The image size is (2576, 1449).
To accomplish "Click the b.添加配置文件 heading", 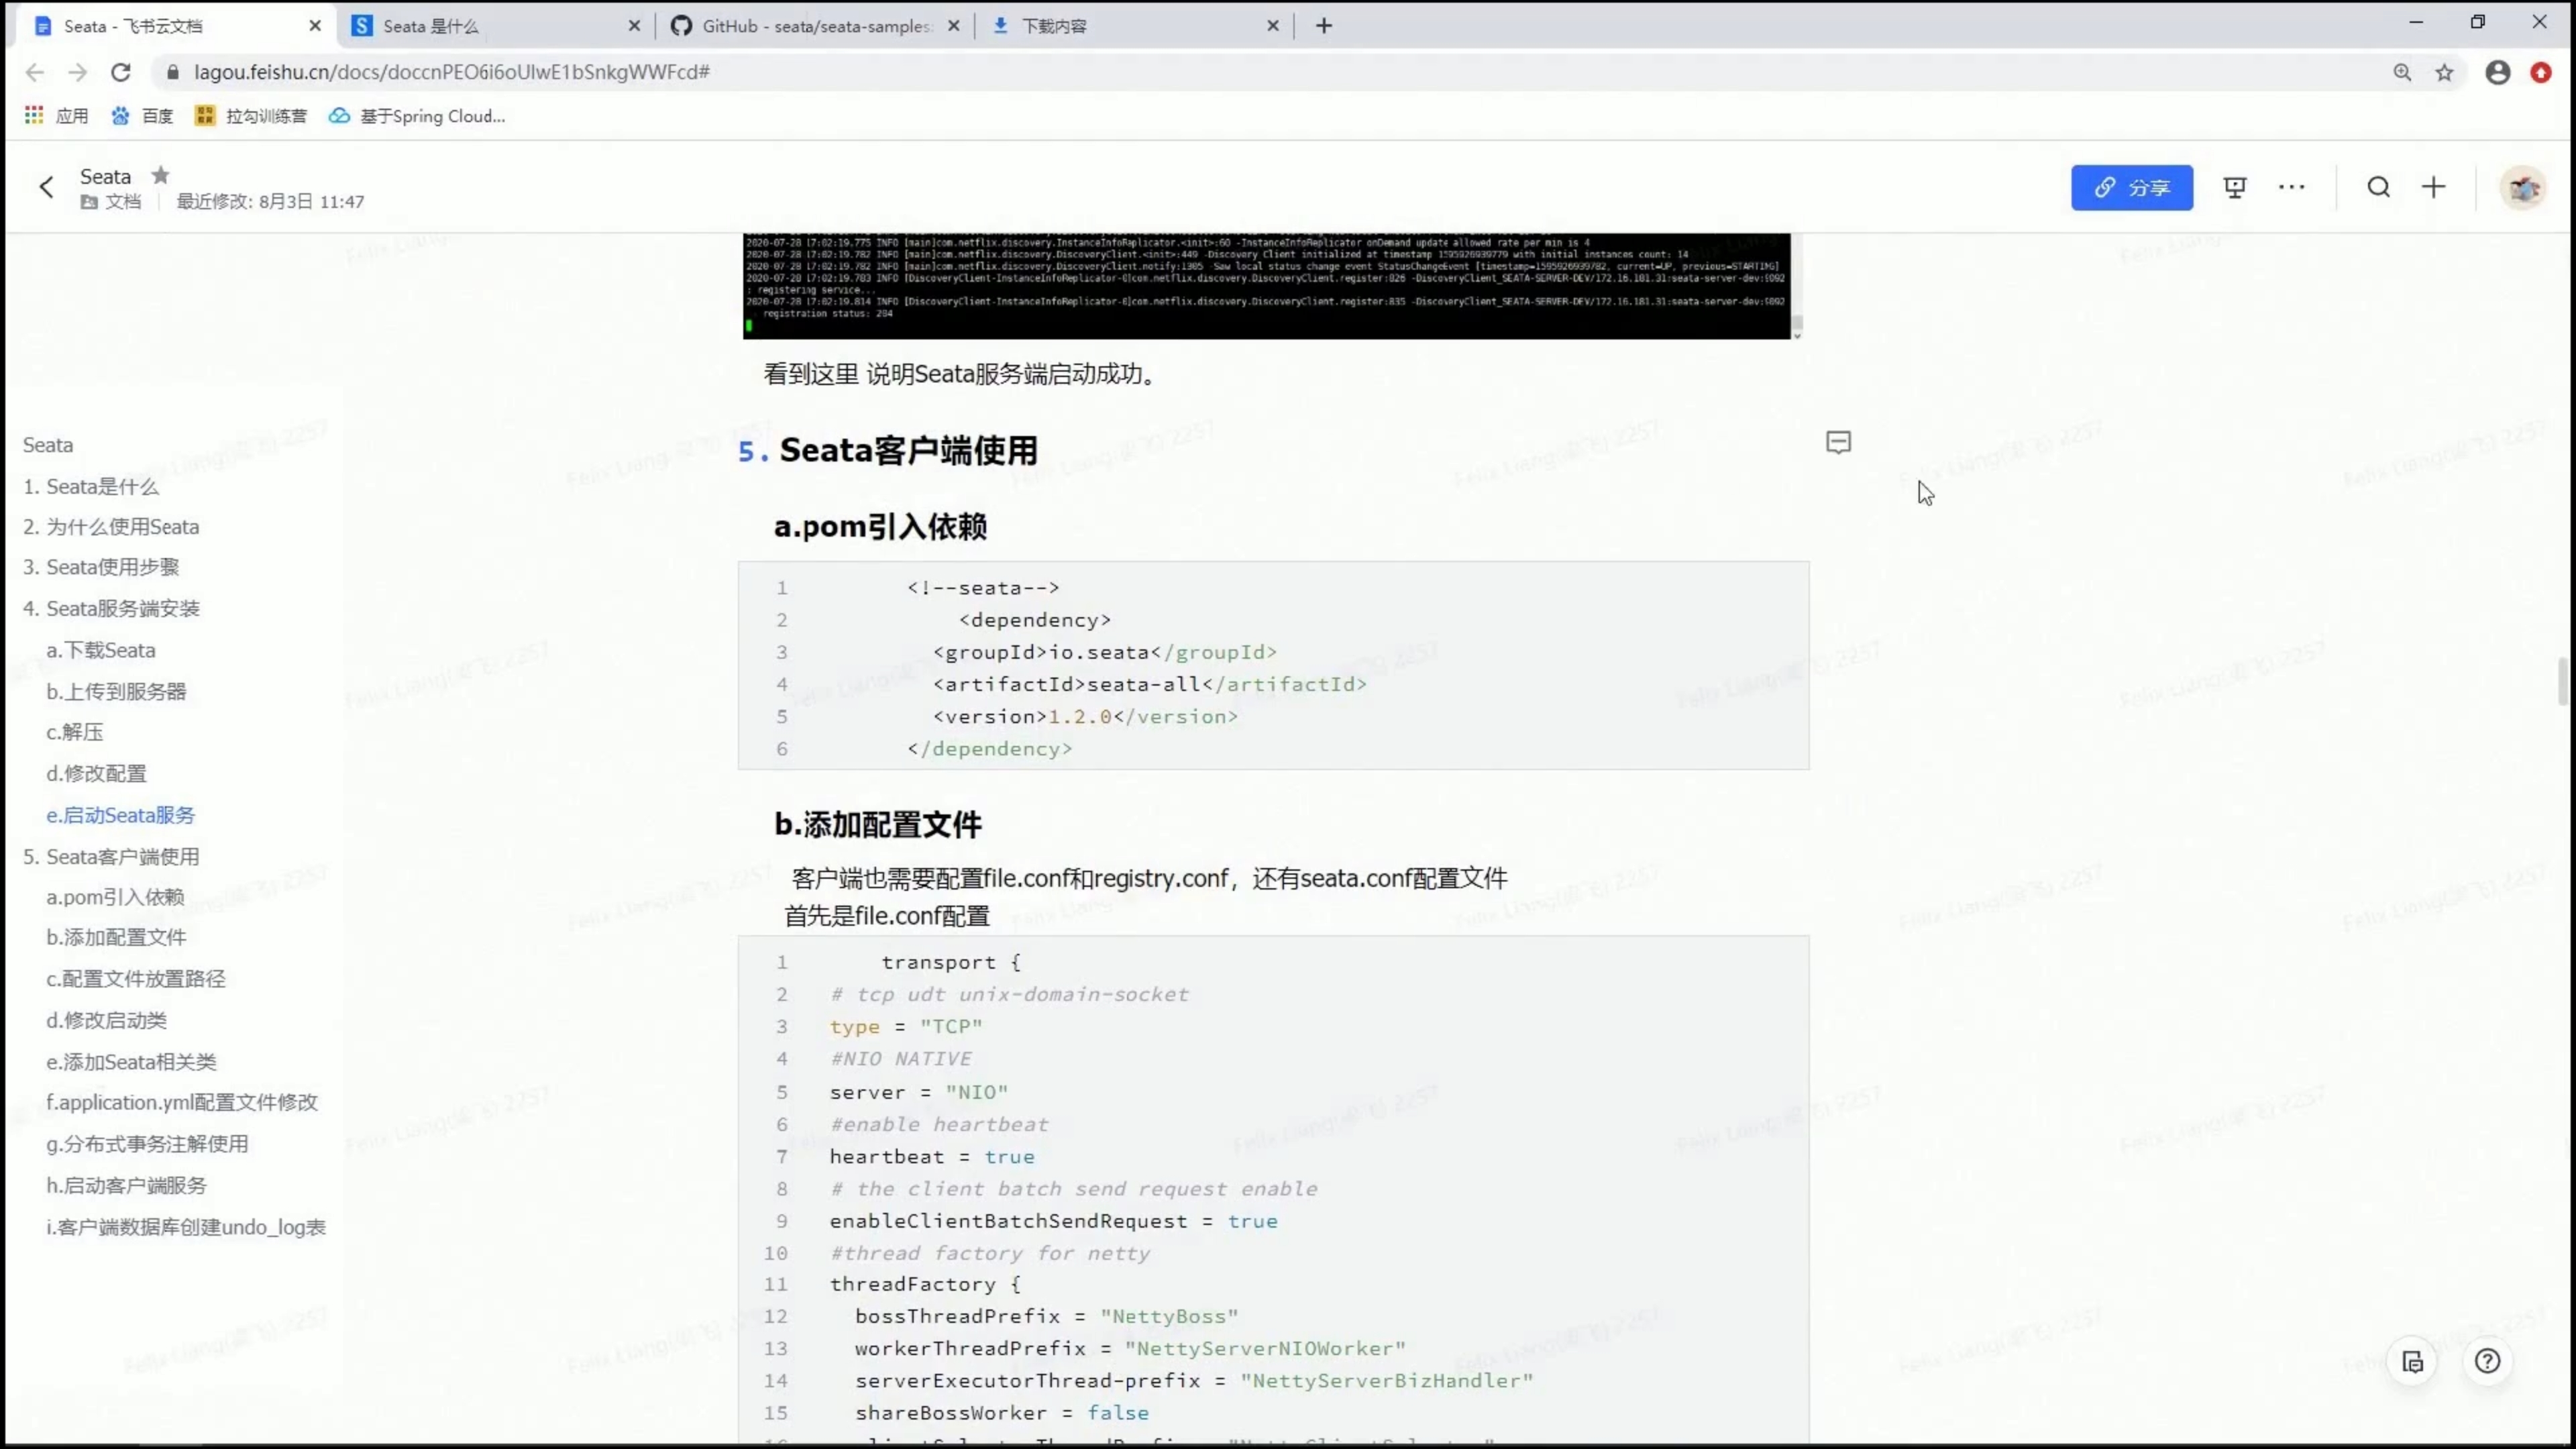I will [x=878, y=825].
